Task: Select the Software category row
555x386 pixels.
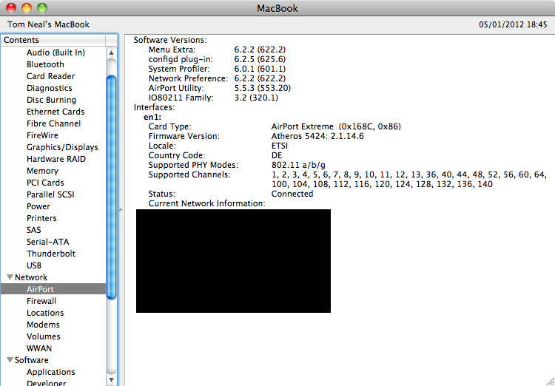Action: tap(53, 360)
